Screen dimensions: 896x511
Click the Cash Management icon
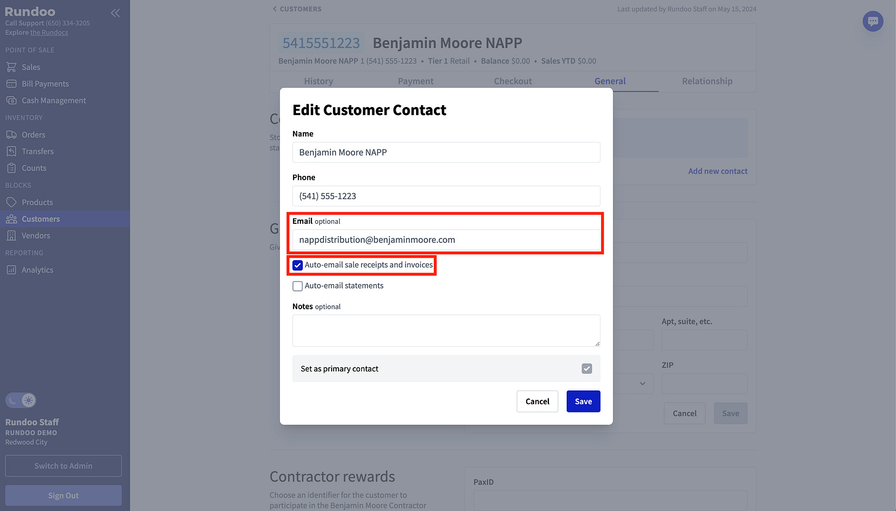pos(11,100)
